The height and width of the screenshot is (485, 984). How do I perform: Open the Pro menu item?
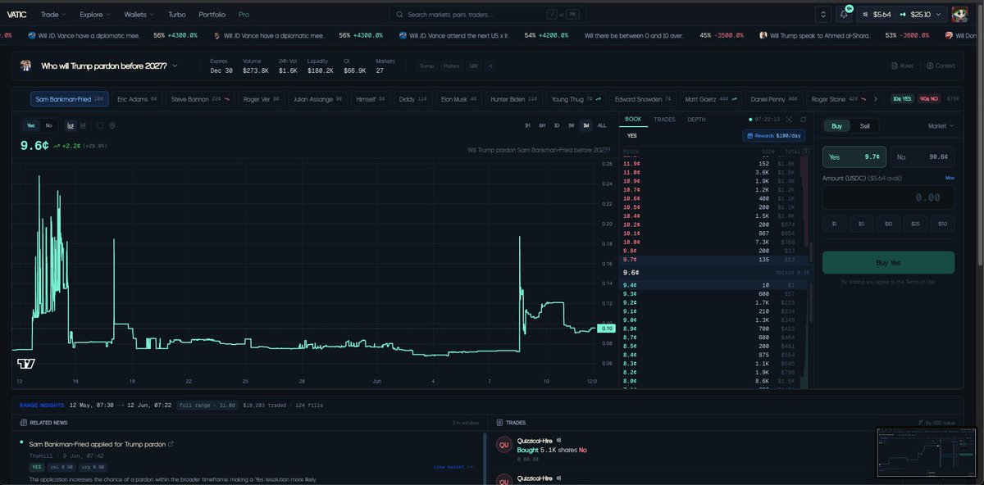click(244, 15)
